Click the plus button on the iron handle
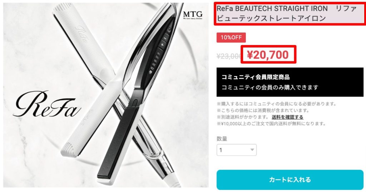The image size is (366, 192). click(162, 44)
